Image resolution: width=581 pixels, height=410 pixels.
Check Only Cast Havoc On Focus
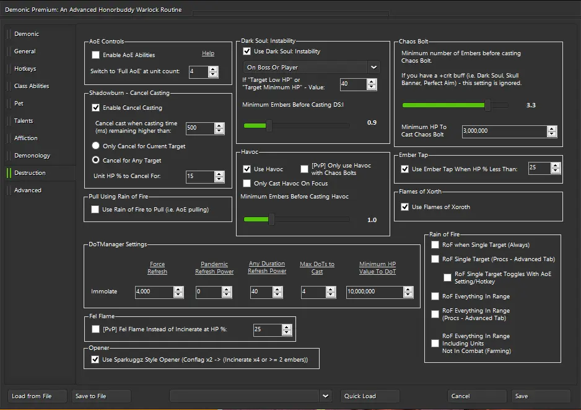(247, 184)
